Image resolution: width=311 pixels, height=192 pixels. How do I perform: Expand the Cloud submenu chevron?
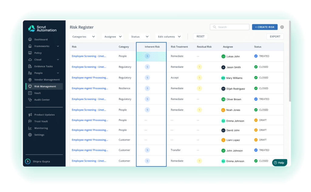pyautogui.click(x=58, y=60)
